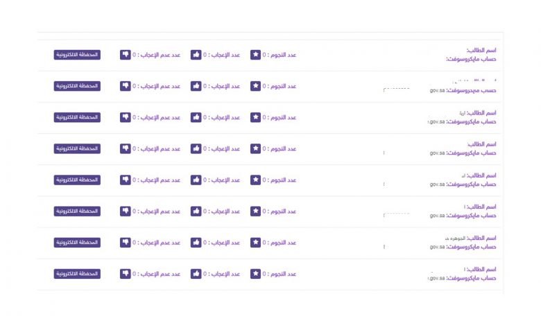Open المحفظة الالكترونية for the first student
Image resolution: width=541 pixels, height=326 pixels.
coord(77,55)
